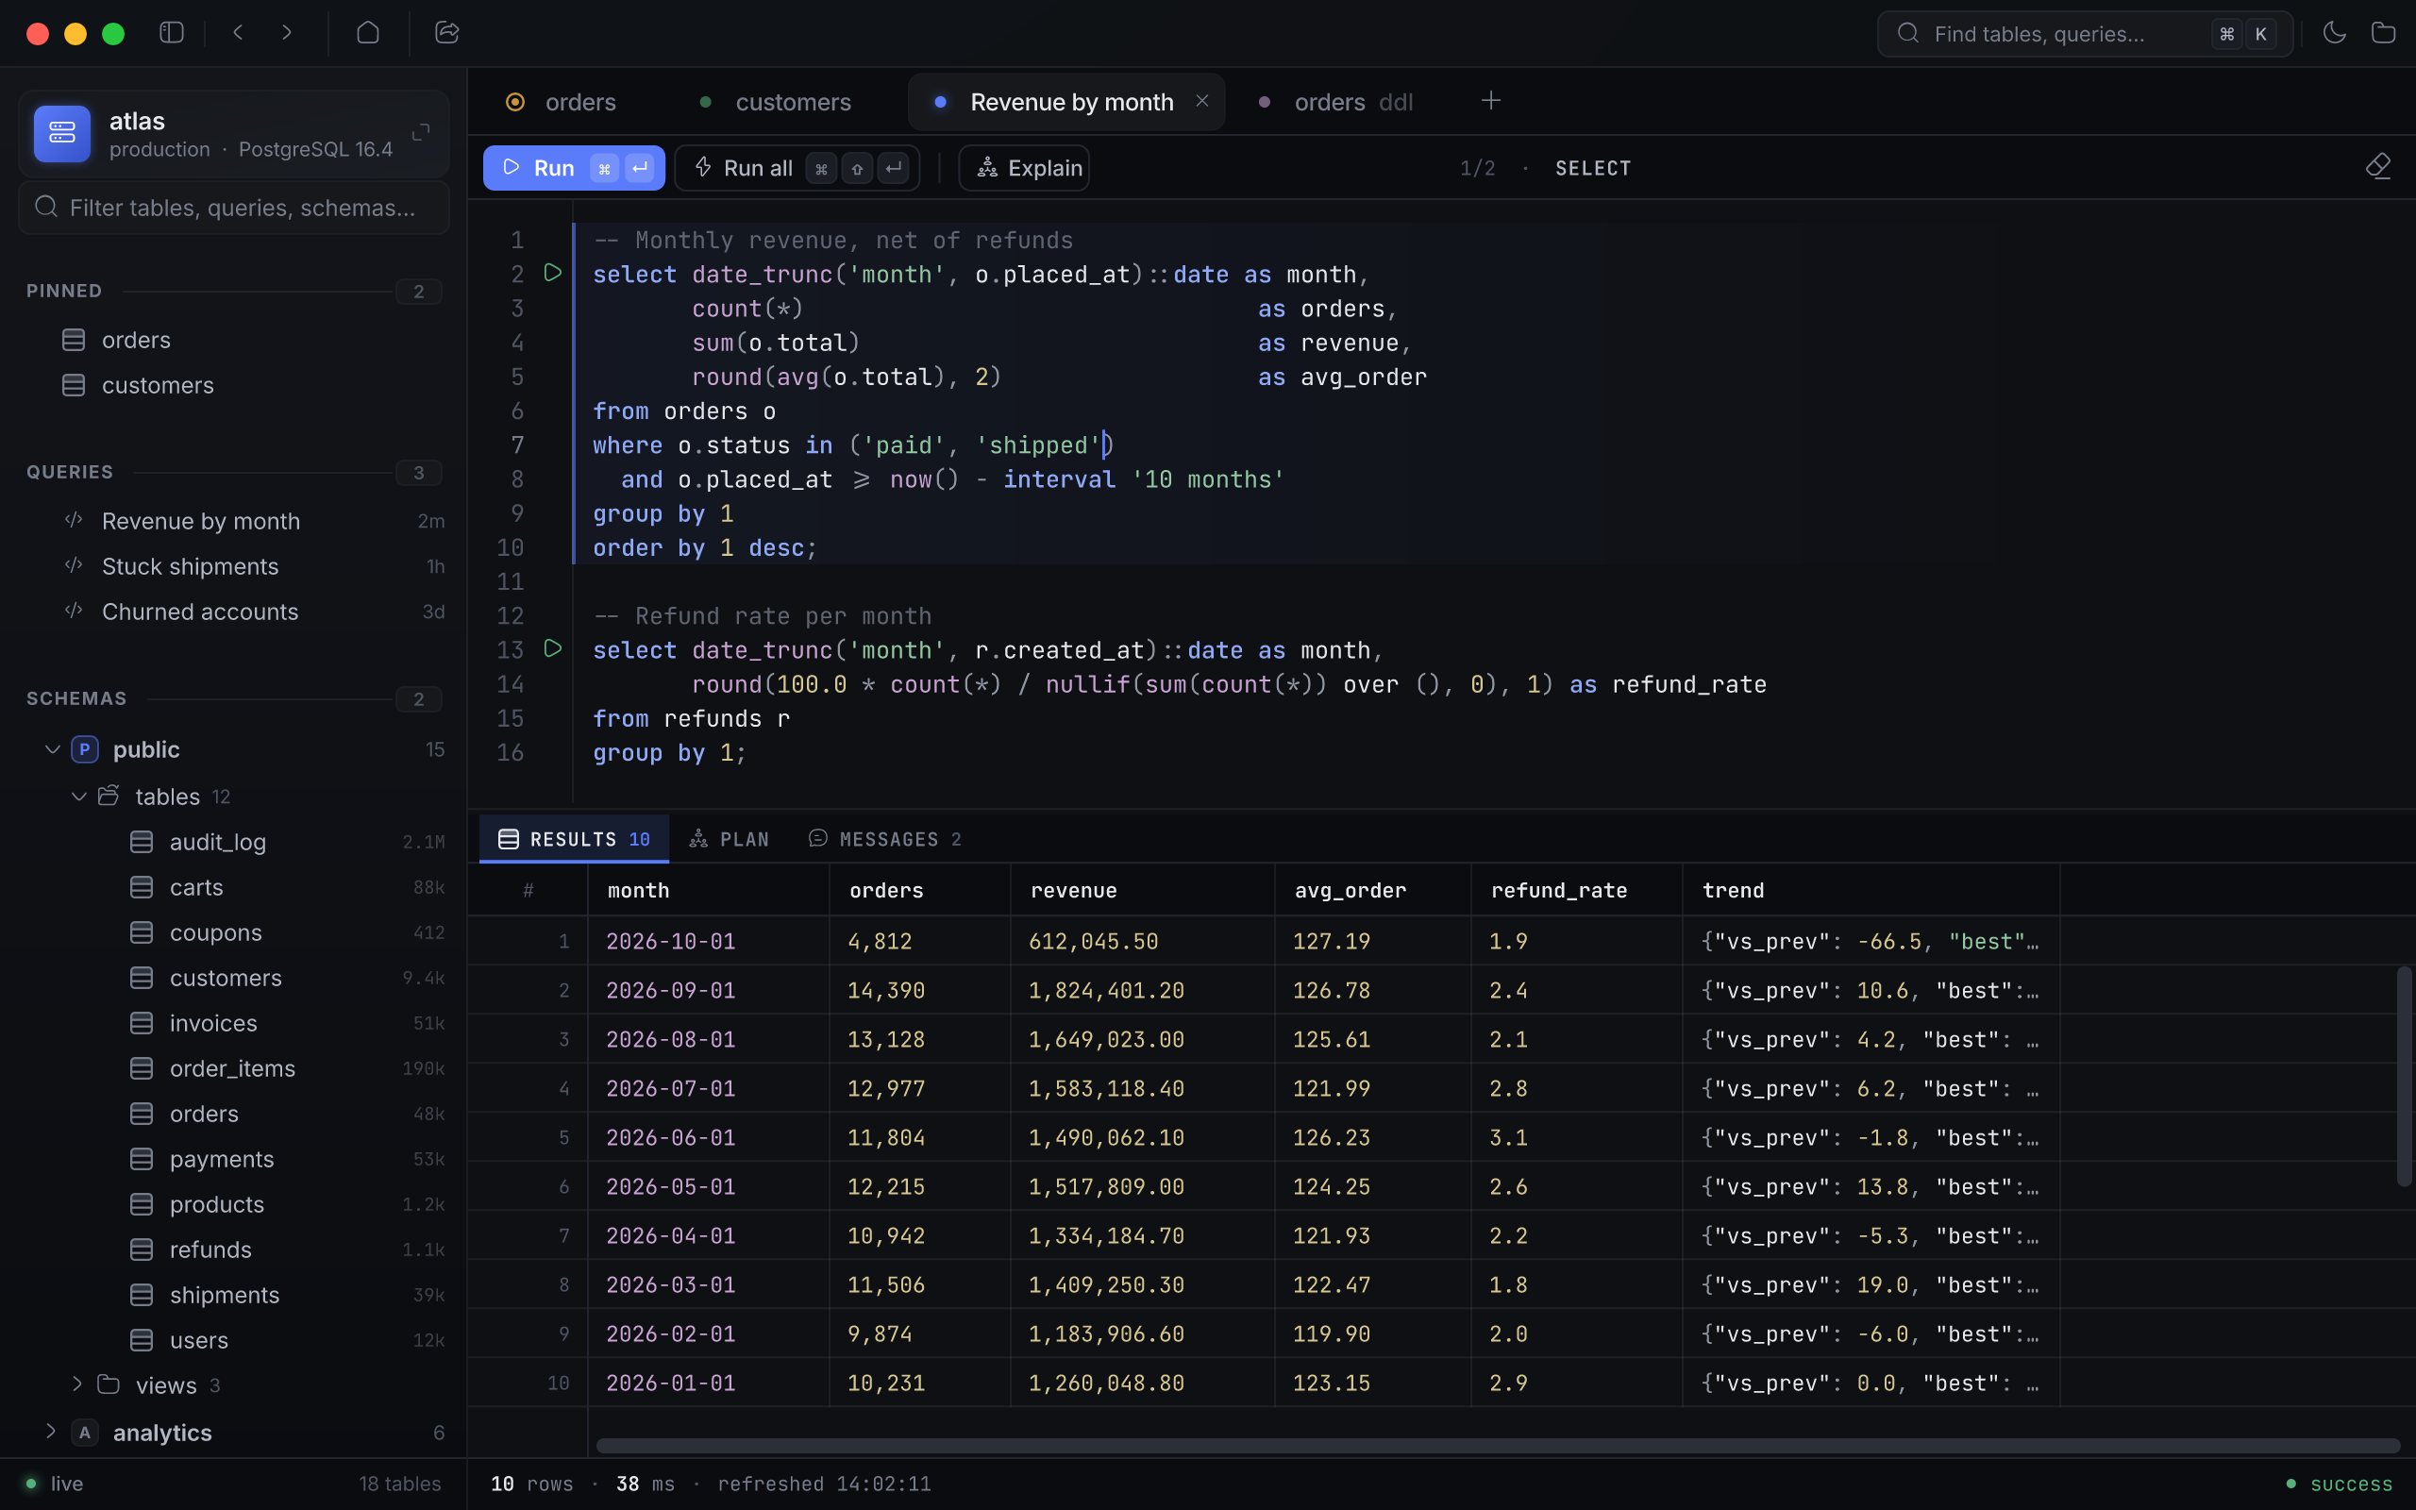
Task: Toggle the sidebar panel icon
Action: point(172,33)
